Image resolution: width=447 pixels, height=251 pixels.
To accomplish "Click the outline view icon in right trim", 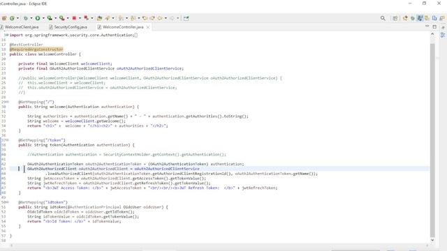I will 443,35.
